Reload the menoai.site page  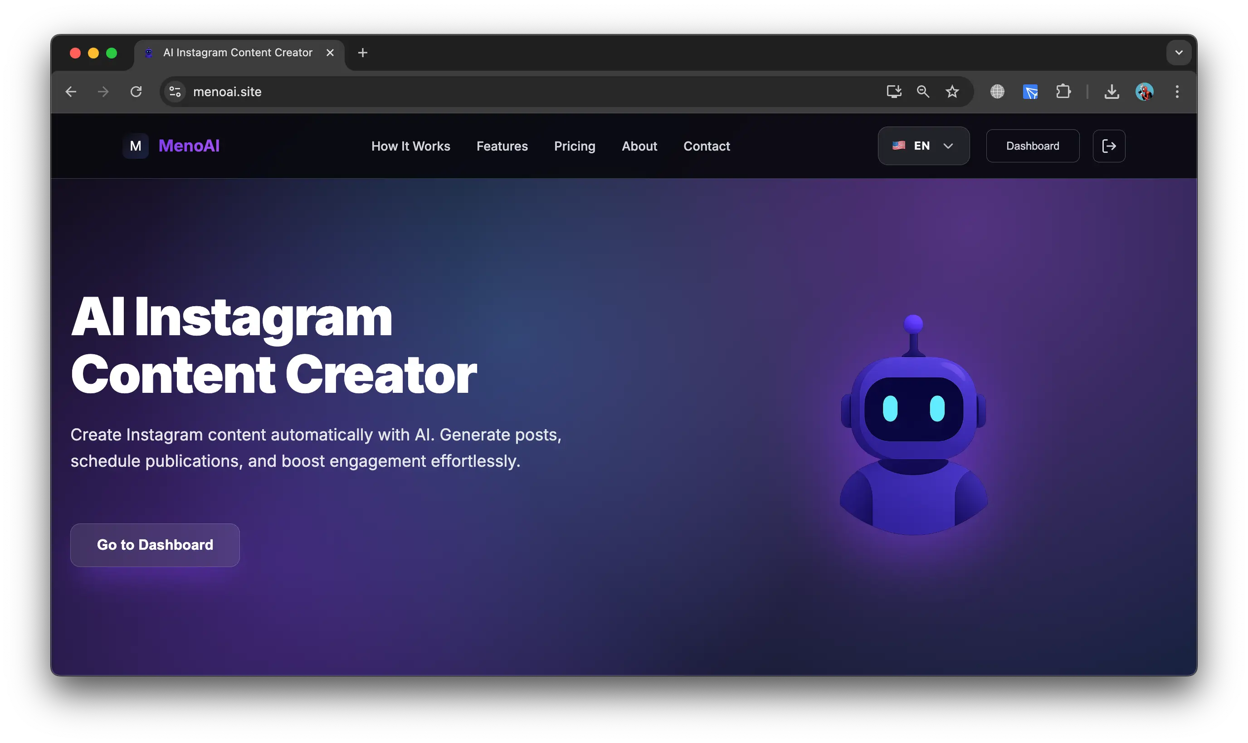tap(136, 92)
